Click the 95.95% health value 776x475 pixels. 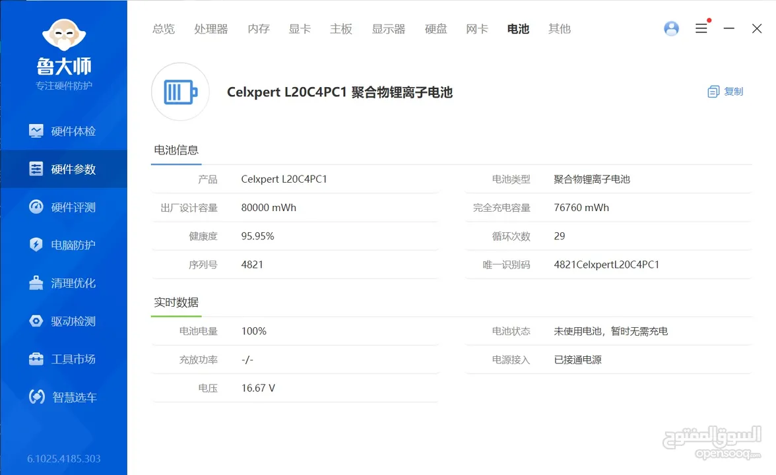[x=258, y=236]
